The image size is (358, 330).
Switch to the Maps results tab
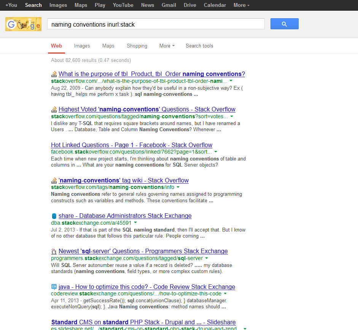click(x=108, y=46)
